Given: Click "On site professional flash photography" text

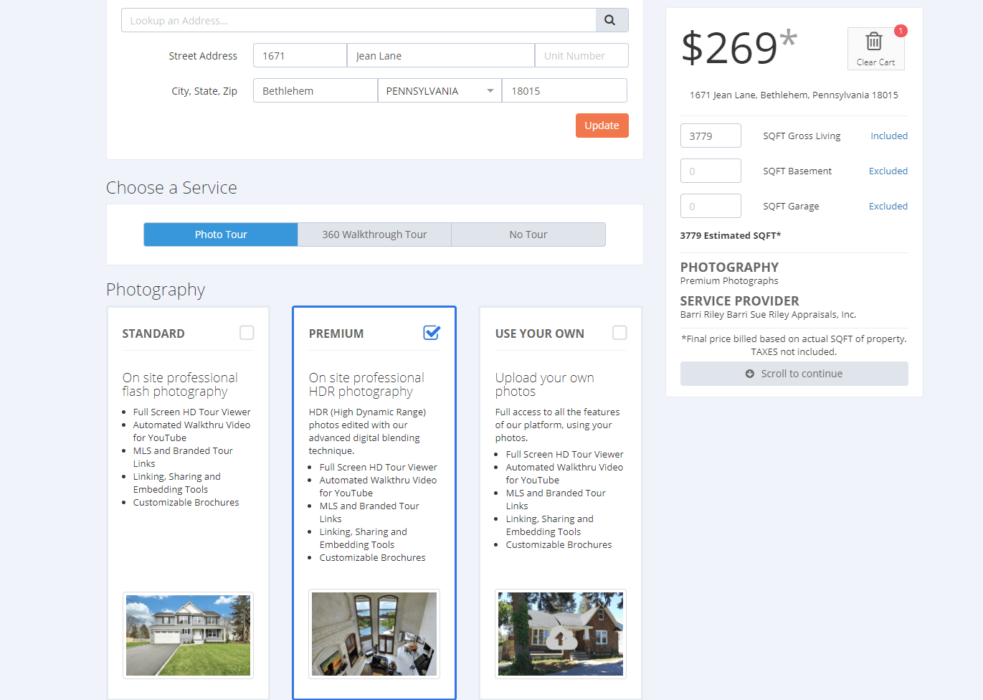Looking at the screenshot, I should tap(180, 384).
